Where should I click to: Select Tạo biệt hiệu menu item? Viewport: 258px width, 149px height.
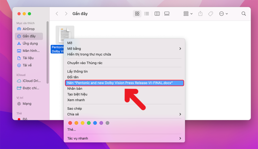(x=124, y=94)
